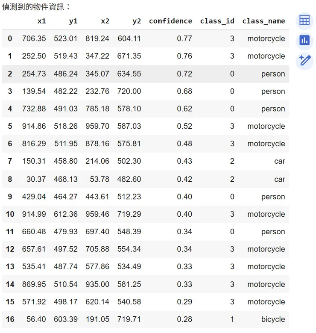Select the confidence value 0.43

(184, 161)
